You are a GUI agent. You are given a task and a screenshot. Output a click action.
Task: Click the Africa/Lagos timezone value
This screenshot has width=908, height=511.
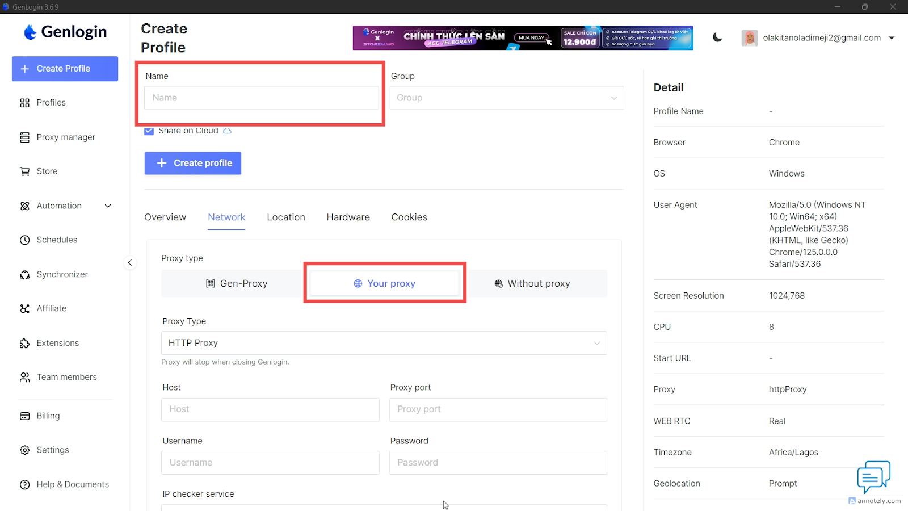coord(793,453)
